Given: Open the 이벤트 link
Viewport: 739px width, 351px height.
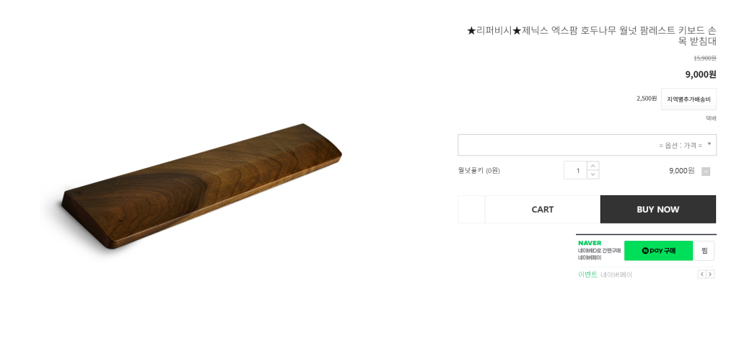Looking at the screenshot, I should 587,275.
